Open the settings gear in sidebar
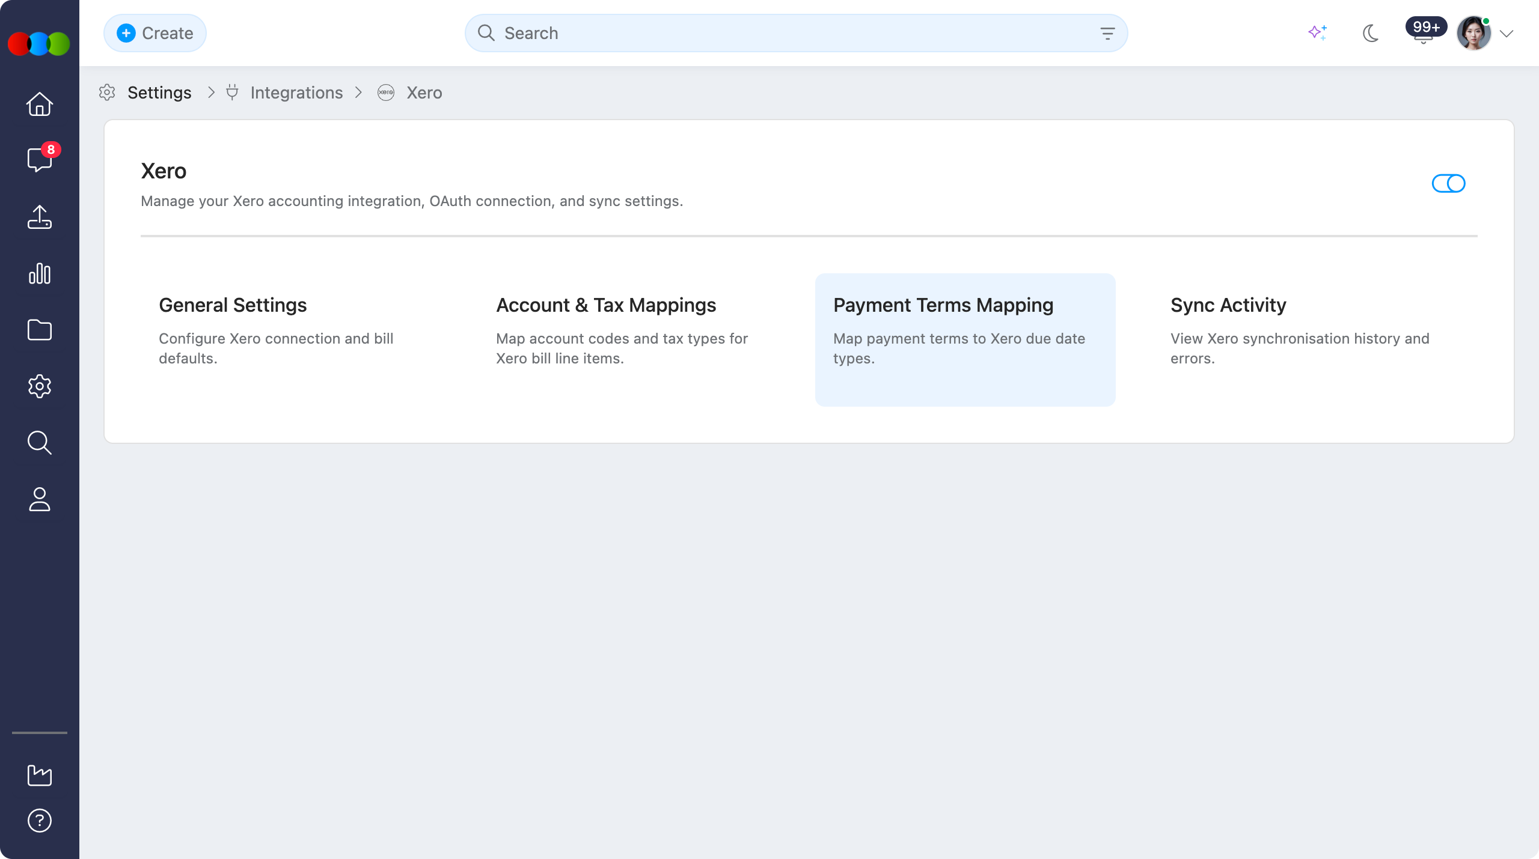 coord(40,386)
